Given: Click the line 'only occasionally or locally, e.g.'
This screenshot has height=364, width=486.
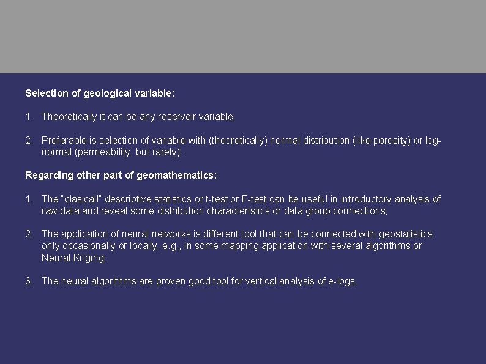Looking at the screenshot, I should coord(231,246).
